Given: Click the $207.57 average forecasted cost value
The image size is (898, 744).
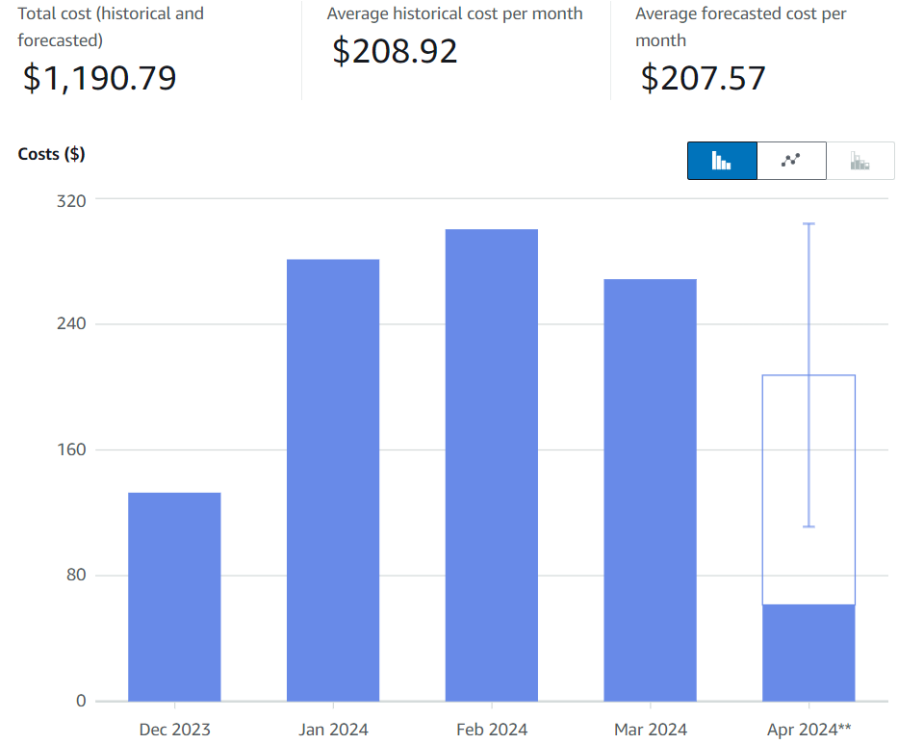Looking at the screenshot, I should [704, 77].
